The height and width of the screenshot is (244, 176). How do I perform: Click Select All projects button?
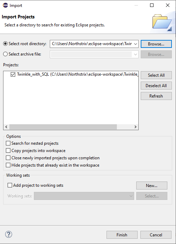tap(156, 75)
